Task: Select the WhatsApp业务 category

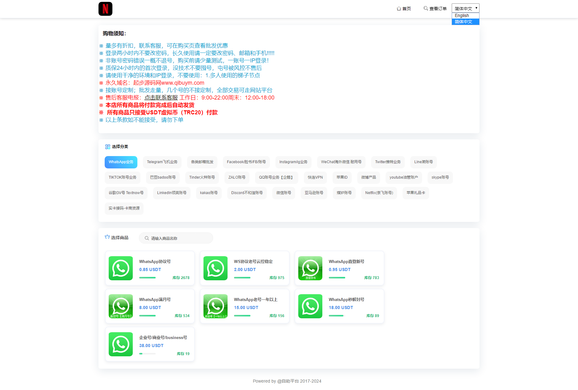Action: coord(121,162)
